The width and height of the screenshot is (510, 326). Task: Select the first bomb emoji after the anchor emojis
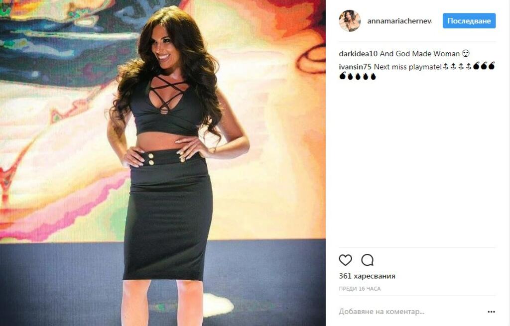(x=477, y=66)
